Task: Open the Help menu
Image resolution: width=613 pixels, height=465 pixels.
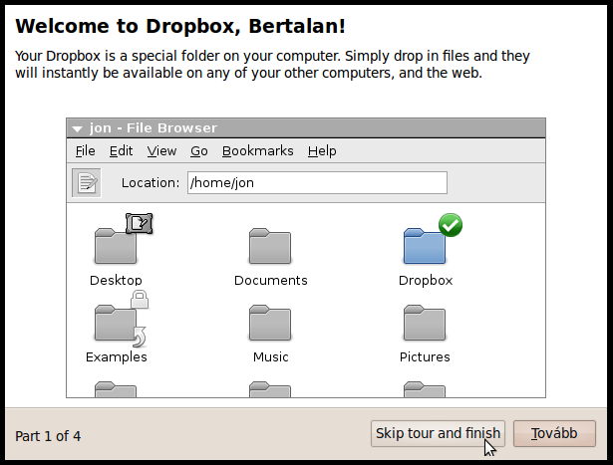Action: click(322, 150)
